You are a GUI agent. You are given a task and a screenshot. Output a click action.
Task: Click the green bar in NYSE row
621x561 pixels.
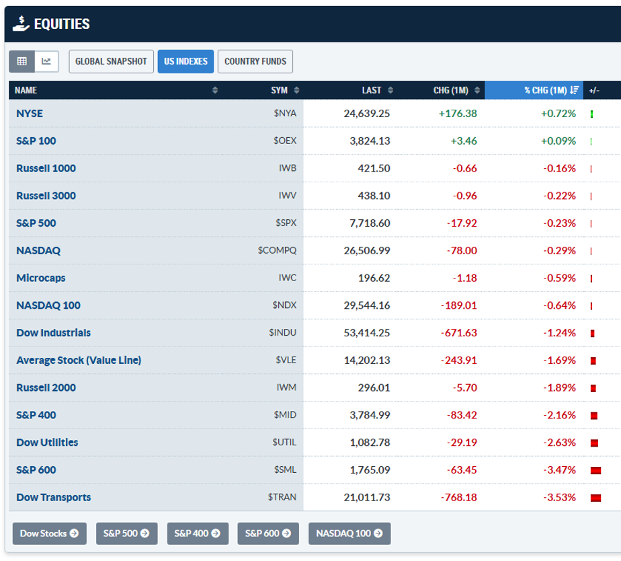coord(591,114)
